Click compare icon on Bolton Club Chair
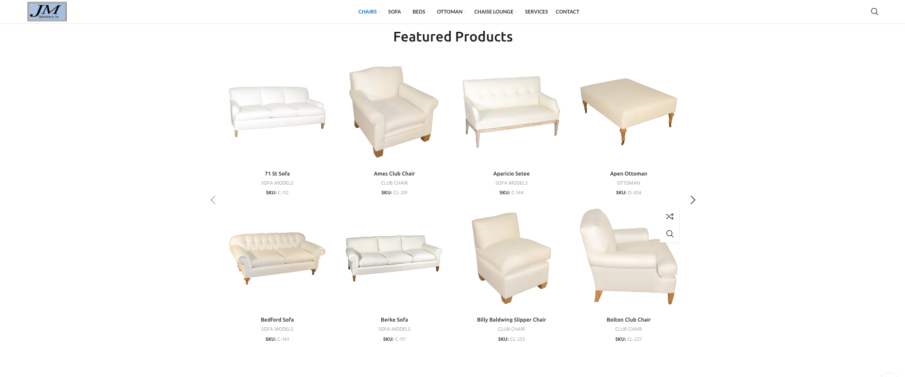The width and height of the screenshot is (905, 377). pos(669,216)
